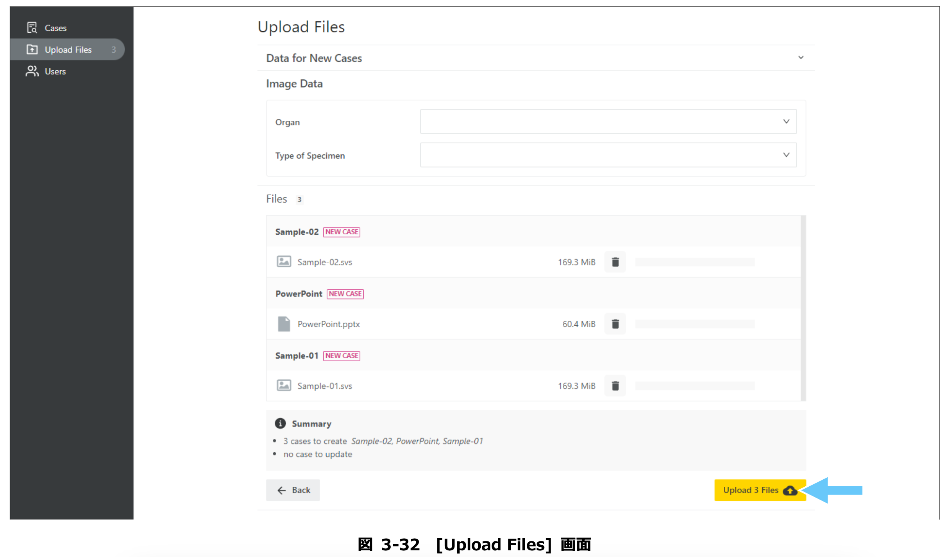
Task: Click the 60.4 MiB file size
Action: coord(579,324)
